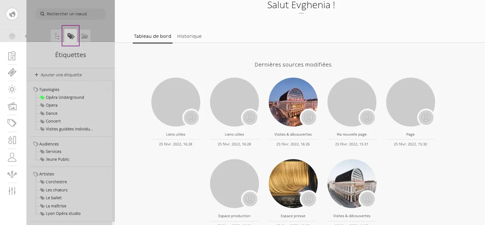Viewport: 485px width, 225px height.
Task: Switch to the folders panel tab
Action: 85,36
